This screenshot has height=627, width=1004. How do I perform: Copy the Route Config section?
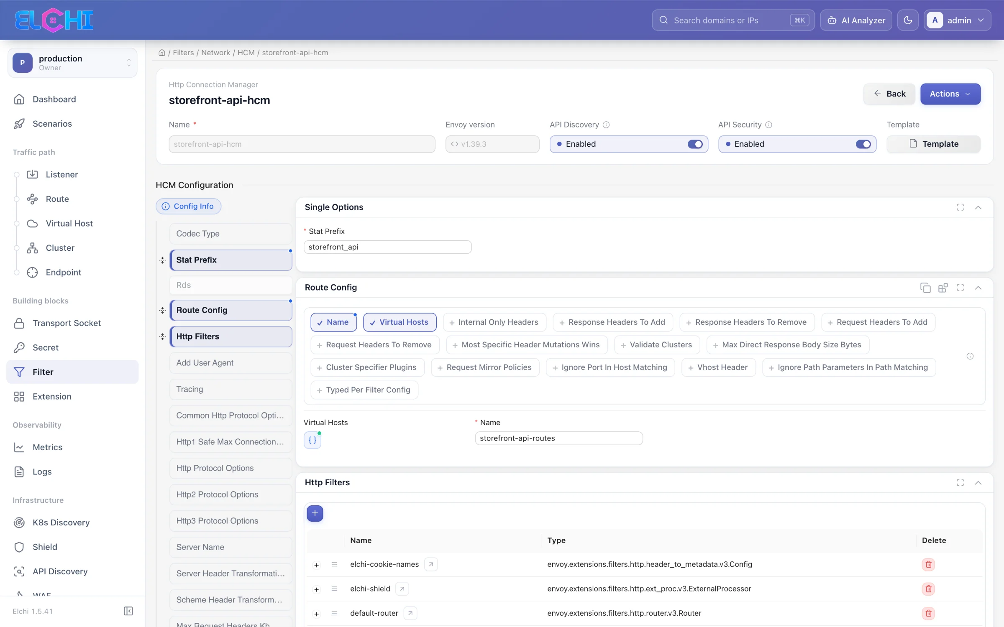(x=925, y=288)
